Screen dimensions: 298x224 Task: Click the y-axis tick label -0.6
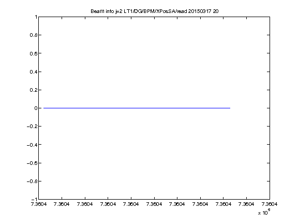point(32,163)
